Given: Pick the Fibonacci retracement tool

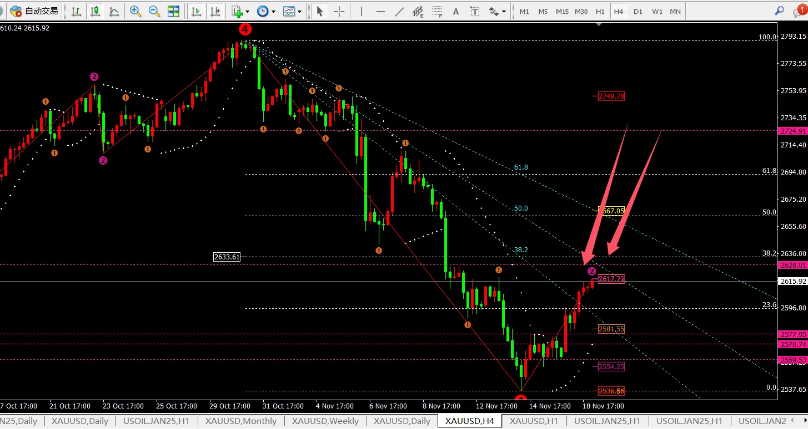Looking at the screenshot, I should pyautogui.click(x=437, y=11).
